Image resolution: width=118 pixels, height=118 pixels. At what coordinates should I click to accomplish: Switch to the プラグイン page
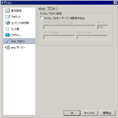tap(16, 35)
